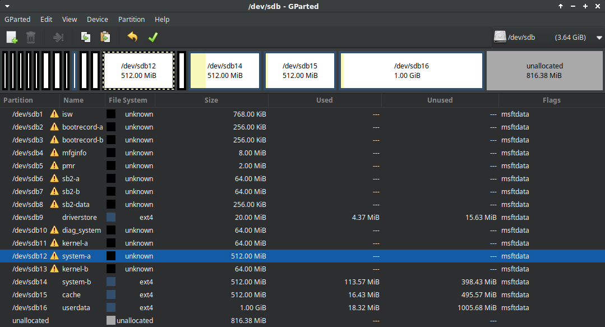The width and height of the screenshot is (605, 327).
Task: Open the View menu
Action: (x=70, y=19)
